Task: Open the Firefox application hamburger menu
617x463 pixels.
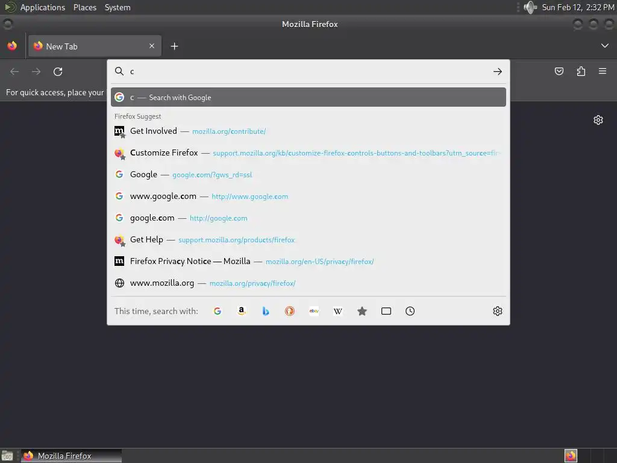Action: pyautogui.click(x=603, y=71)
